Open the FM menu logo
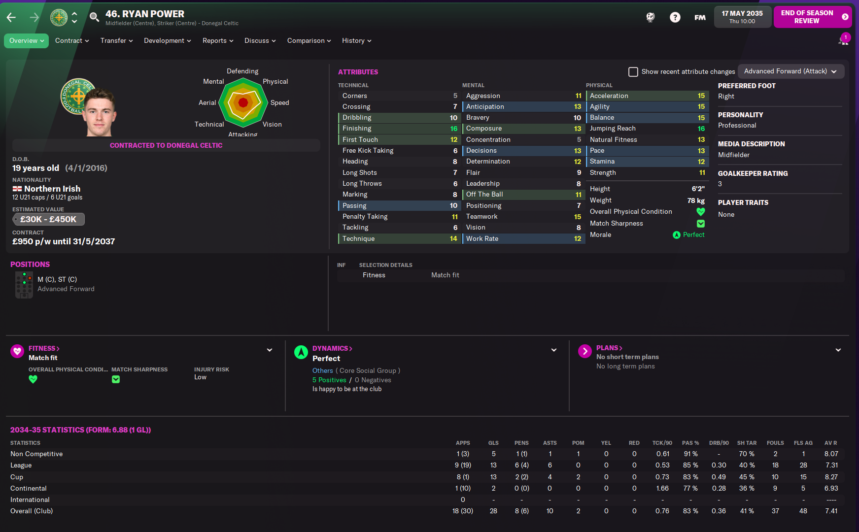859x532 pixels. coord(700,17)
